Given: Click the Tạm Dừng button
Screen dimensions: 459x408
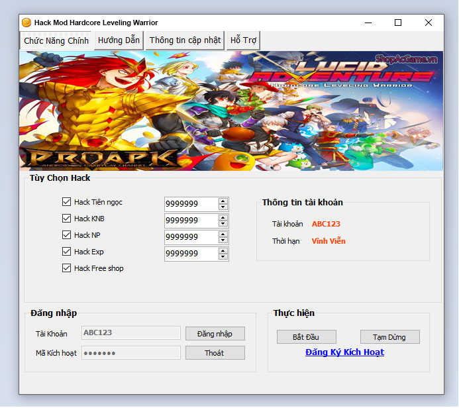Looking at the screenshot, I should click(390, 337).
